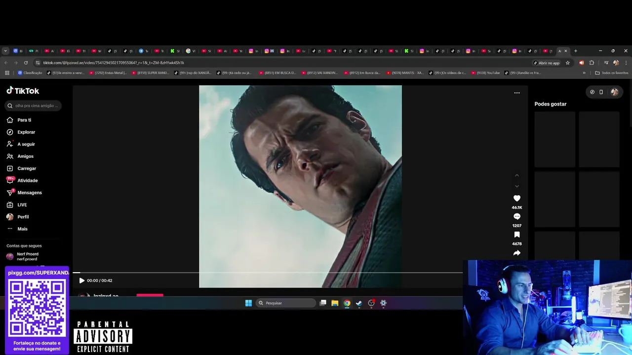Click the address bar URL

tap(114, 63)
